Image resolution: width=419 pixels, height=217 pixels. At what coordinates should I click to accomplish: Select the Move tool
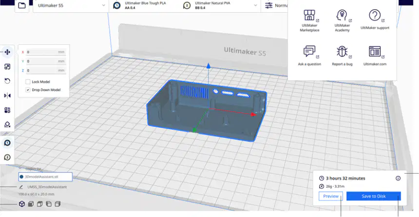click(x=7, y=52)
